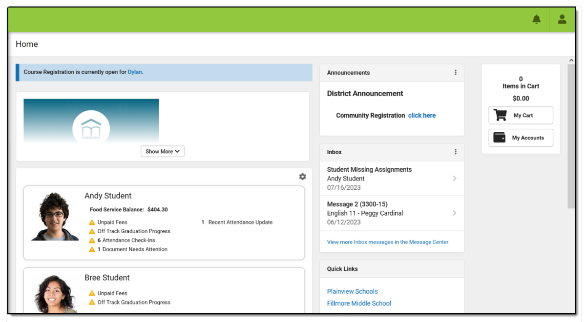Open the Announcements three-dot menu
This screenshot has width=586, height=322.
tap(456, 73)
